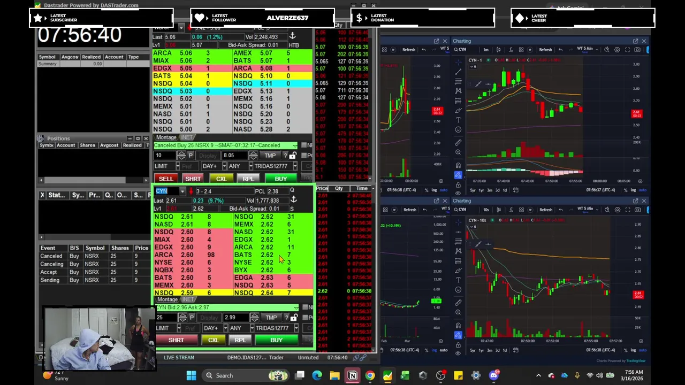Image resolution: width=685 pixels, height=385 pixels.
Task: Select 5yr range in CYN 1-minute chart
Action: tap(473, 190)
